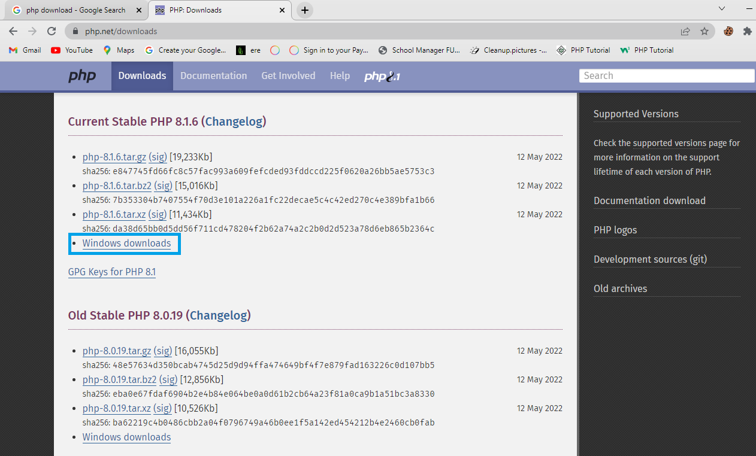Download php-8.1.6.tar.gz file
Viewport: 756px width, 456px height.
[114, 157]
